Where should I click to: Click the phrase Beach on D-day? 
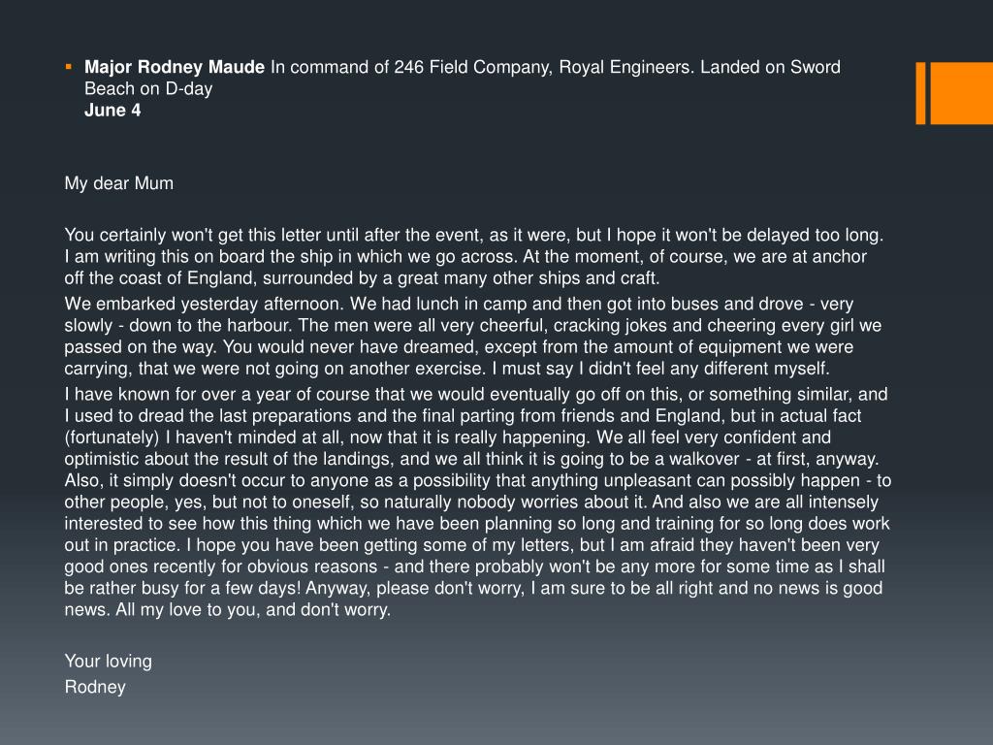[x=148, y=88]
